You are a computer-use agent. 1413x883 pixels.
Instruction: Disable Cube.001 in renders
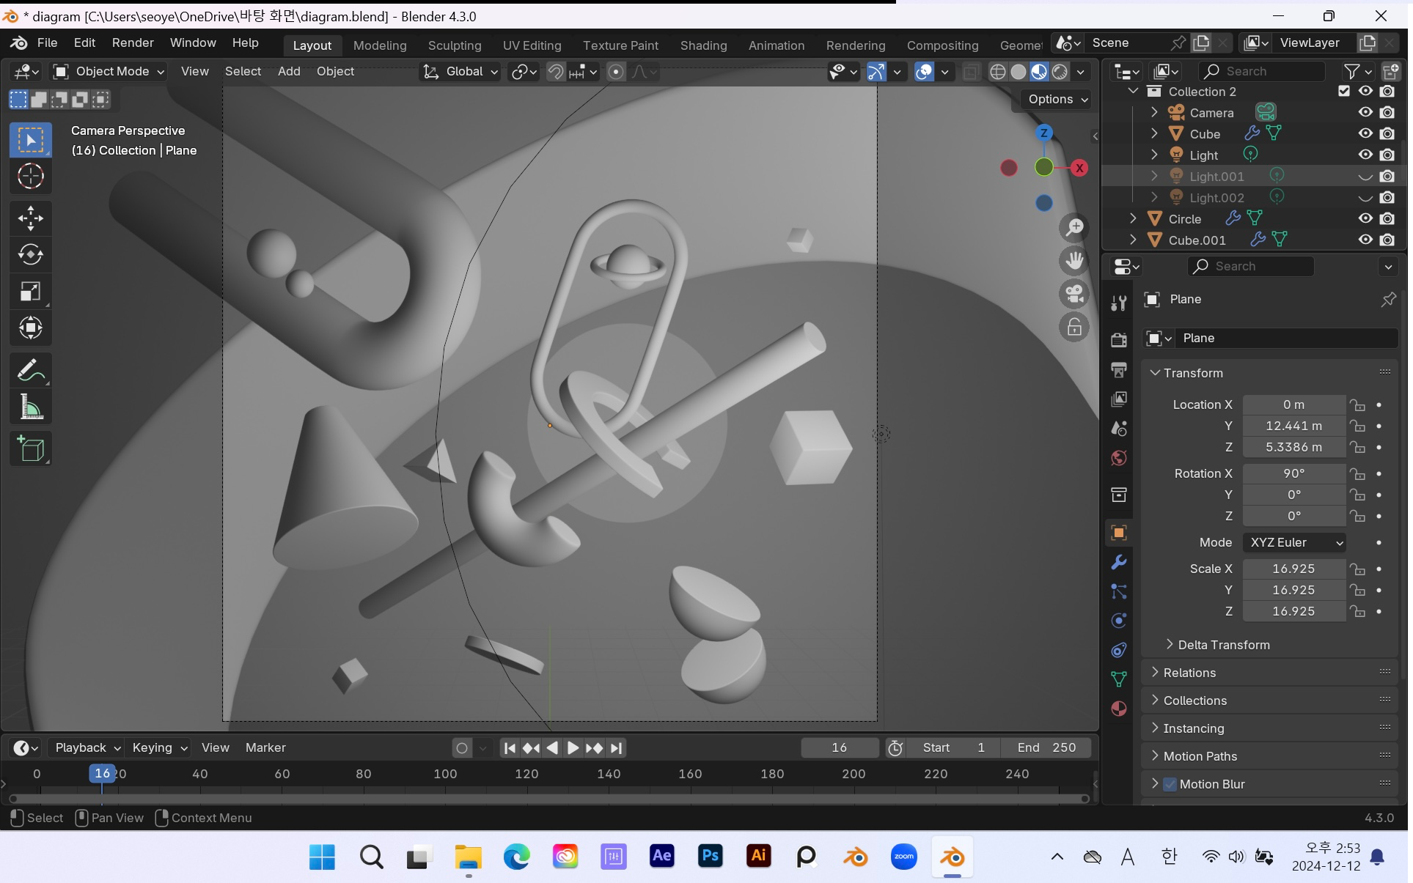[x=1387, y=240]
